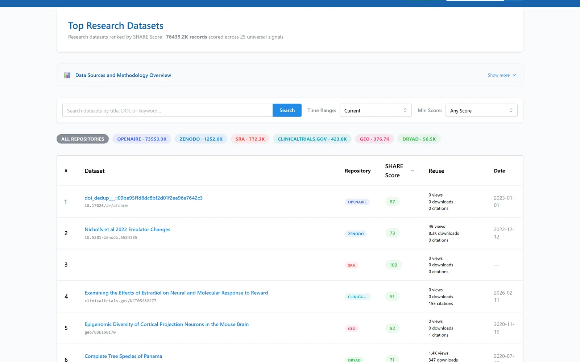Open the doi_dedup dataset link
Screen dimensions: 580x362
[x=144, y=198]
